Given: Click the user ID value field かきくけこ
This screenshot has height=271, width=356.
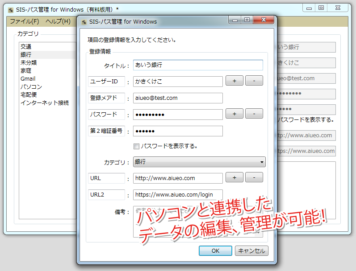Looking at the screenshot, I should (x=178, y=82).
